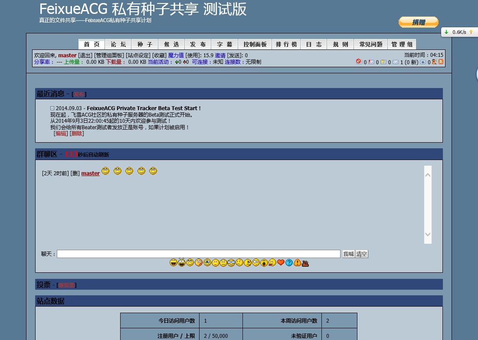478x340 pixels.
Task: Open the 字幕 subtitles tab
Action: (224, 44)
